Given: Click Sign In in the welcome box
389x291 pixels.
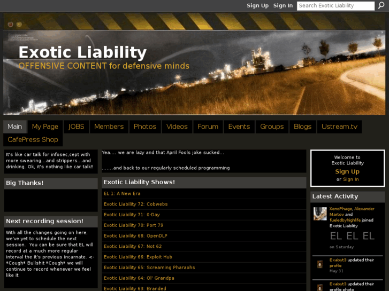Looking at the screenshot, I should 351,179.
